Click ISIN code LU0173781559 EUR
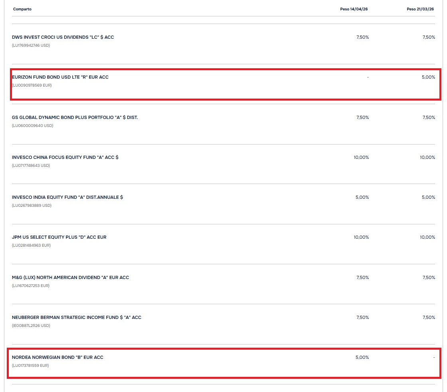Viewport: 447px width, 392px height. tap(31, 366)
